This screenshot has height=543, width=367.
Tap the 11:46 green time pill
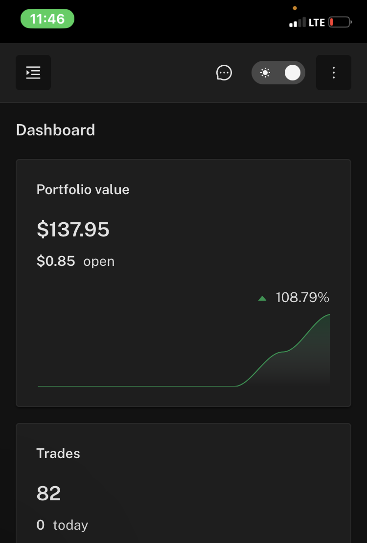pyautogui.click(x=47, y=19)
